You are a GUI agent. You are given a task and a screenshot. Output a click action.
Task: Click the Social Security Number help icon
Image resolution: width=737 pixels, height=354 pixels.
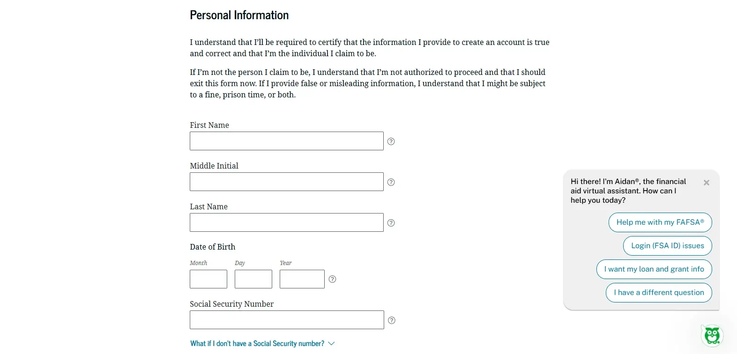point(392,320)
